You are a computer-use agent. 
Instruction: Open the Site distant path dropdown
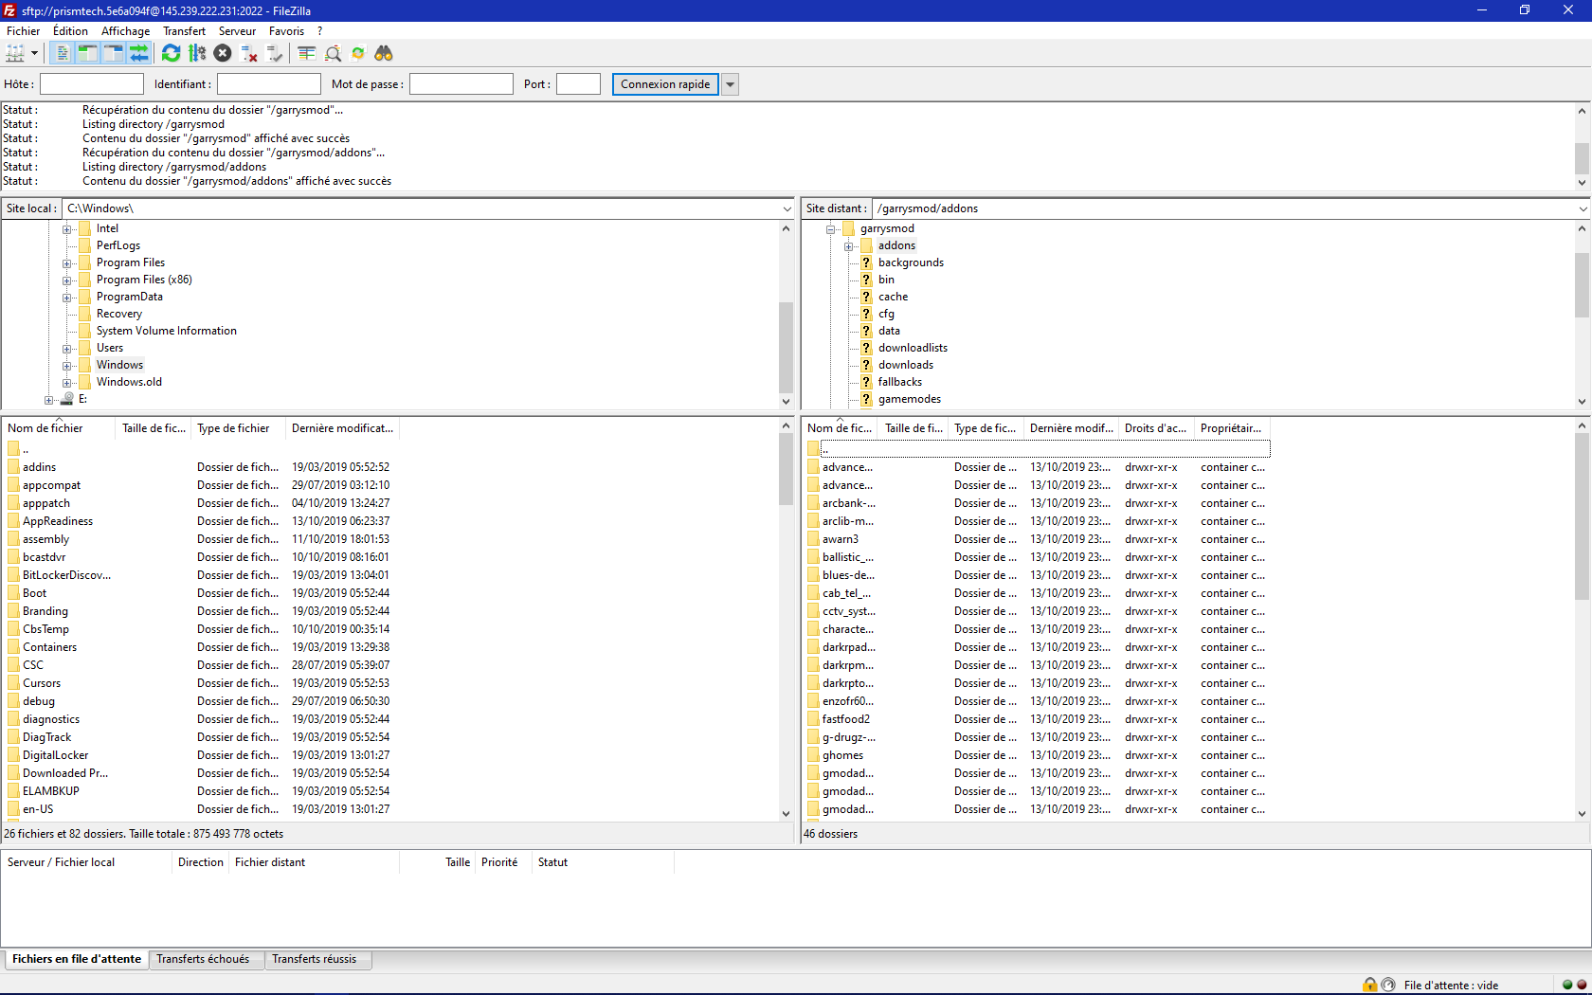(x=1583, y=208)
